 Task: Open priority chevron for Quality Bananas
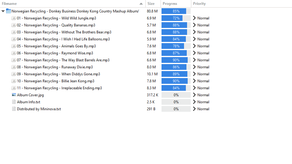coord(194,25)
